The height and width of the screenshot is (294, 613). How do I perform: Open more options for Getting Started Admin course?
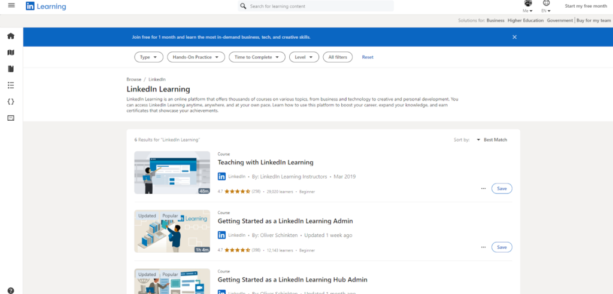point(483,247)
